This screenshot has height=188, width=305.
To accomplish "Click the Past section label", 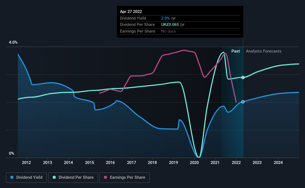I will [x=236, y=51].
